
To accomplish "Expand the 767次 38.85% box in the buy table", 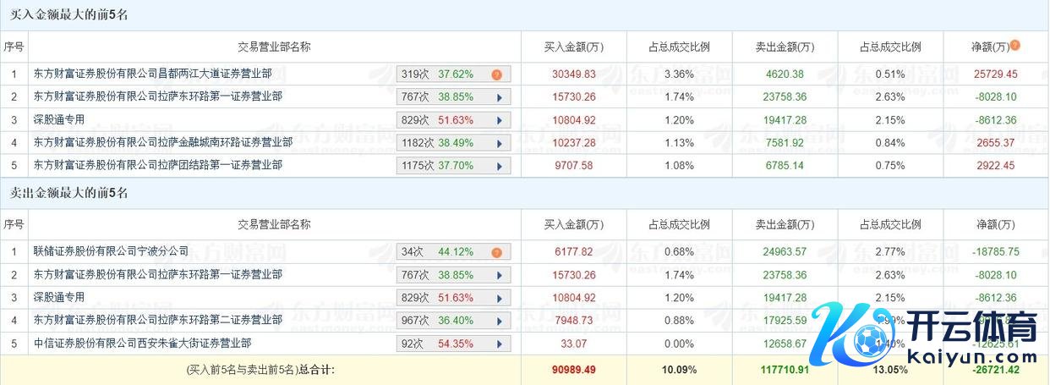I will [500, 97].
